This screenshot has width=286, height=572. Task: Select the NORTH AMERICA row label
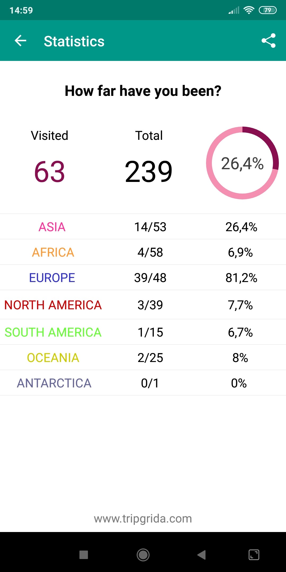pyautogui.click(x=53, y=305)
